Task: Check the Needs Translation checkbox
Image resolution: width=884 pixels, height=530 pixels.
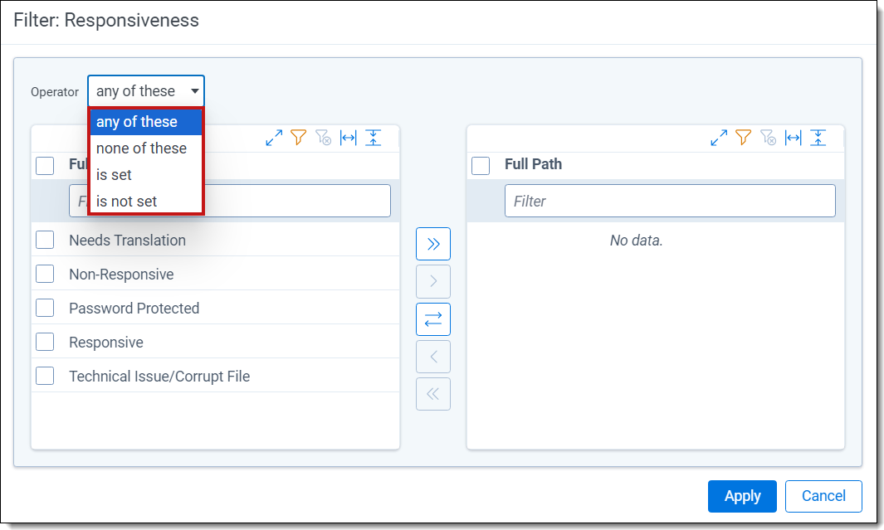Action: tap(45, 240)
